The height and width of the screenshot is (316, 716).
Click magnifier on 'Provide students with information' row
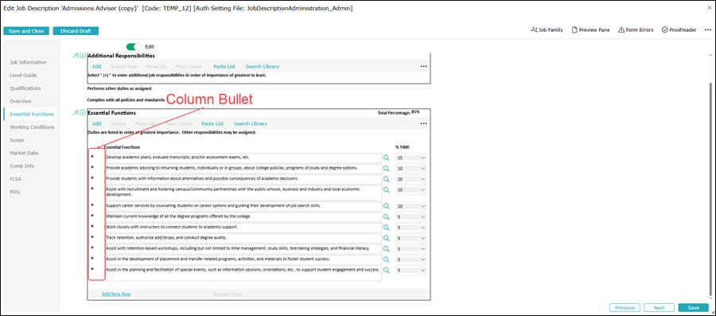point(387,179)
